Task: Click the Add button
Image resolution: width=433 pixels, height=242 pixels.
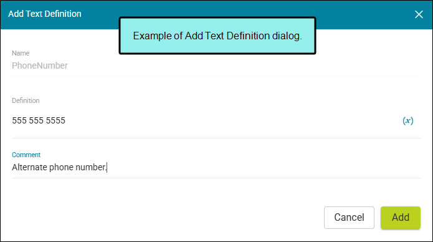Action: [x=401, y=218]
